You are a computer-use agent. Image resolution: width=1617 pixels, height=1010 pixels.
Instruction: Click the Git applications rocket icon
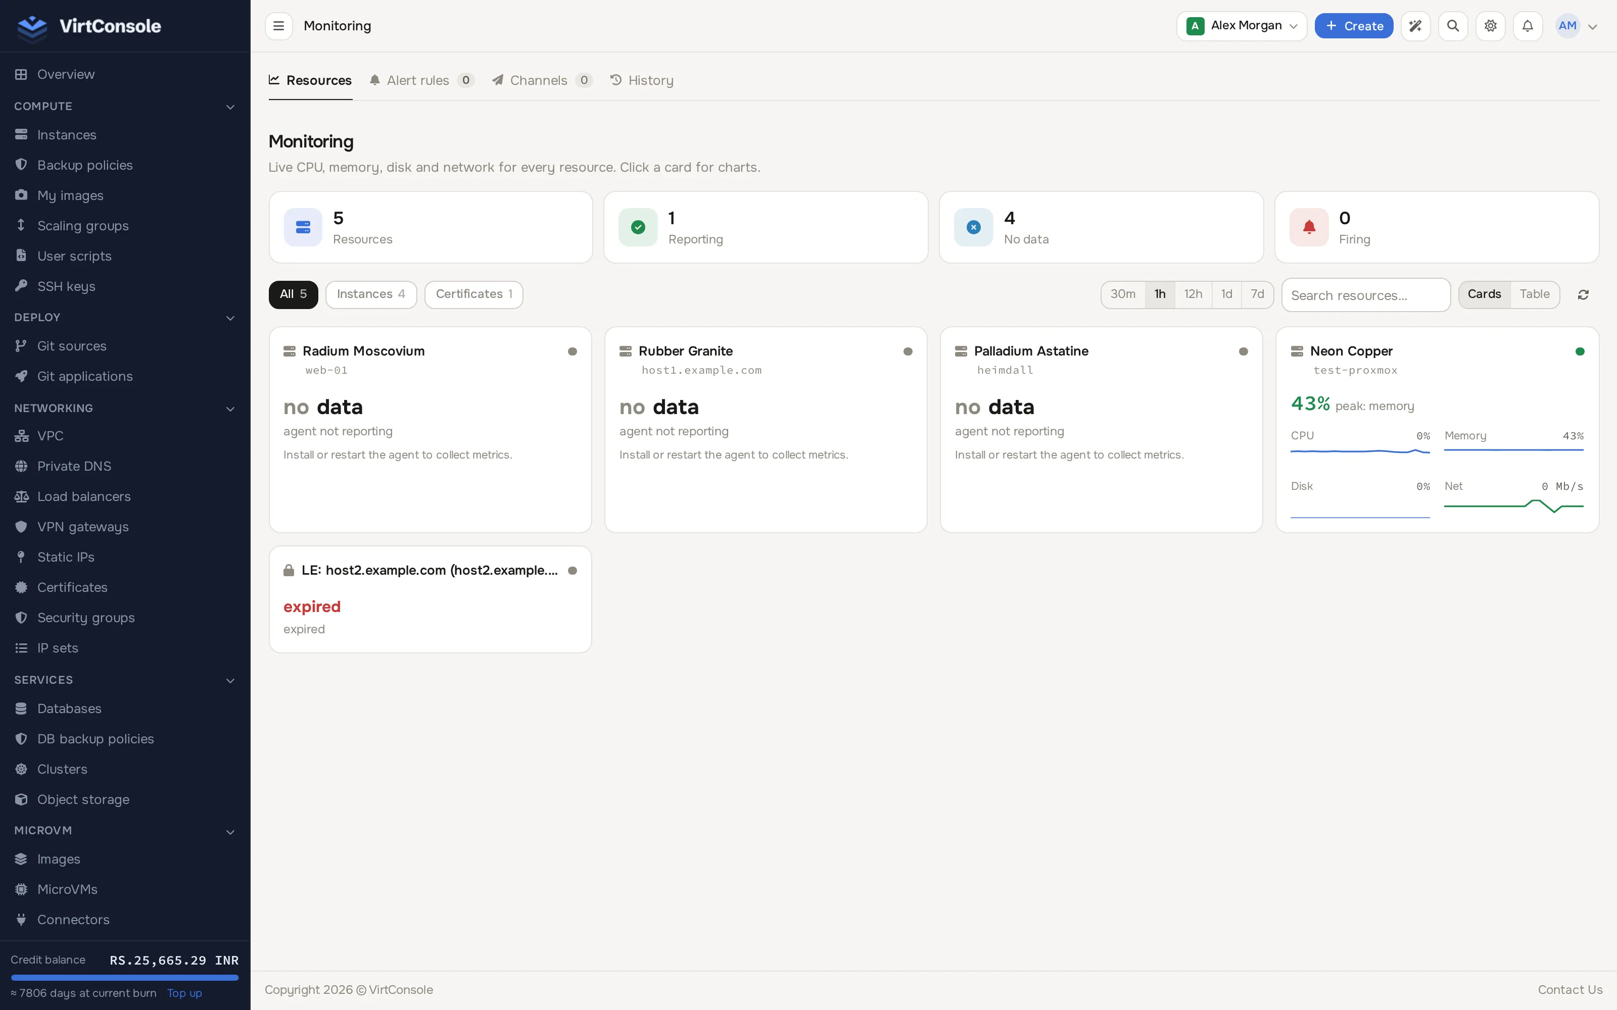(x=21, y=376)
